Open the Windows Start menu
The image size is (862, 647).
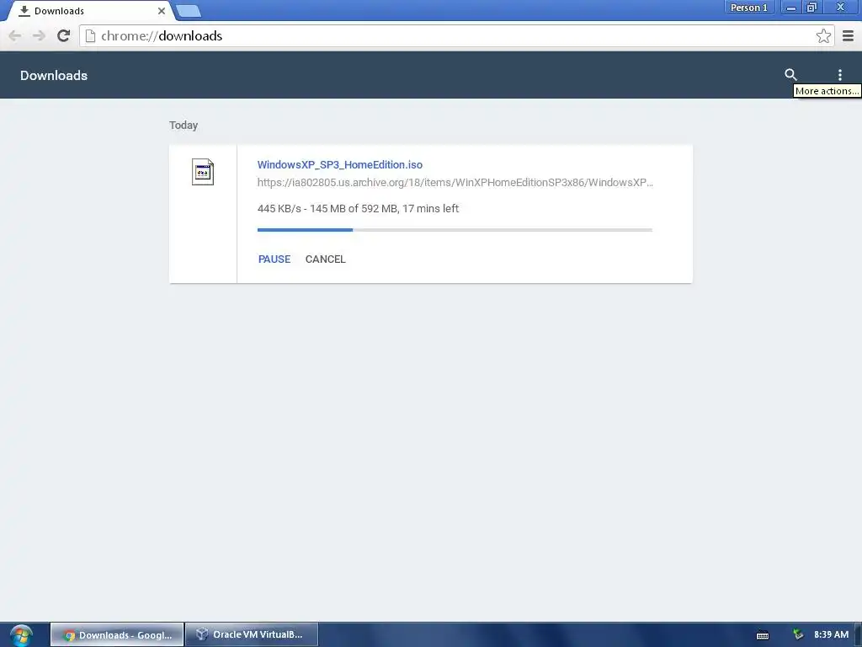point(21,635)
